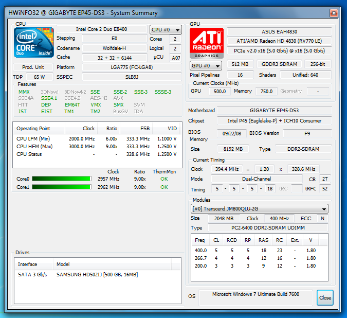347x318 pixels.
Task: Click the PC2-6400 DDR2-SDRAM UDIMM field
Action: [x=268, y=227]
